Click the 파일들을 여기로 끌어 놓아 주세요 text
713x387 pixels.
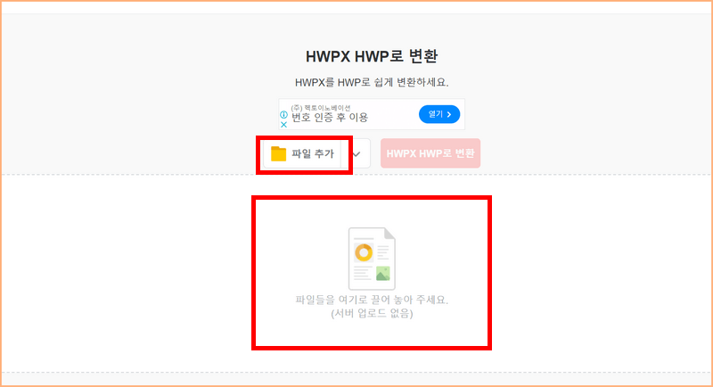click(x=372, y=300)
